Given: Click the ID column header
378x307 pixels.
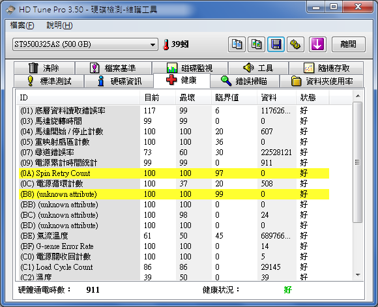Looking at the screenshot, I should [x=78, y=98].
